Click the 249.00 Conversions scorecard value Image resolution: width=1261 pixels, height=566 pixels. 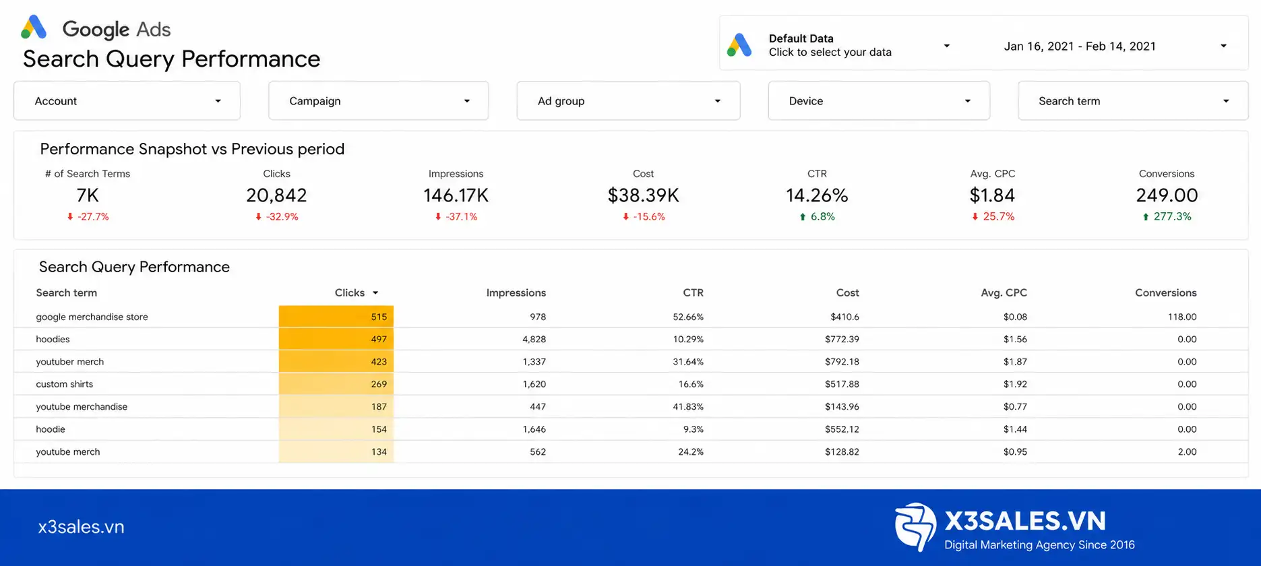click(x=1167, y=195)
